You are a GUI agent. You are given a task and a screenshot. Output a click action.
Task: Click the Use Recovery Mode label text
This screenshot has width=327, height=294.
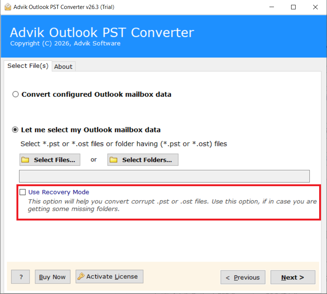(59, 192)
